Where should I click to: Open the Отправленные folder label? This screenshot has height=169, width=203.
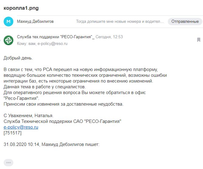(x=185, y=22)
